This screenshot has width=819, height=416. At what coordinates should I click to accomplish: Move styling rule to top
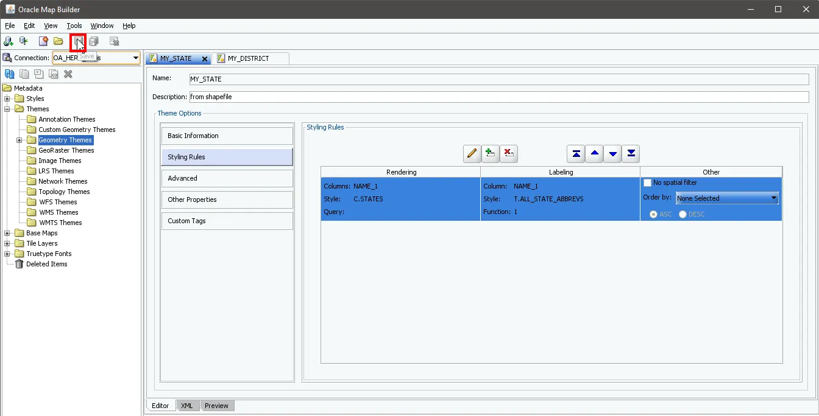(x=576, y=154)
